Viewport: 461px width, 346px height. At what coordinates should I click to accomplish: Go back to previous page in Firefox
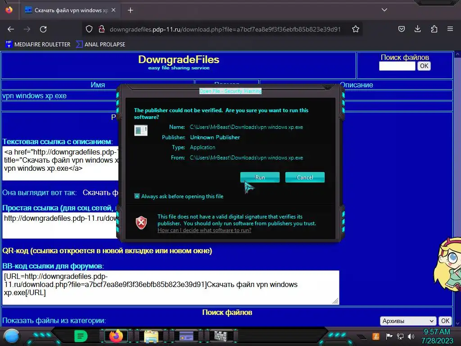(x=11, y=29)
